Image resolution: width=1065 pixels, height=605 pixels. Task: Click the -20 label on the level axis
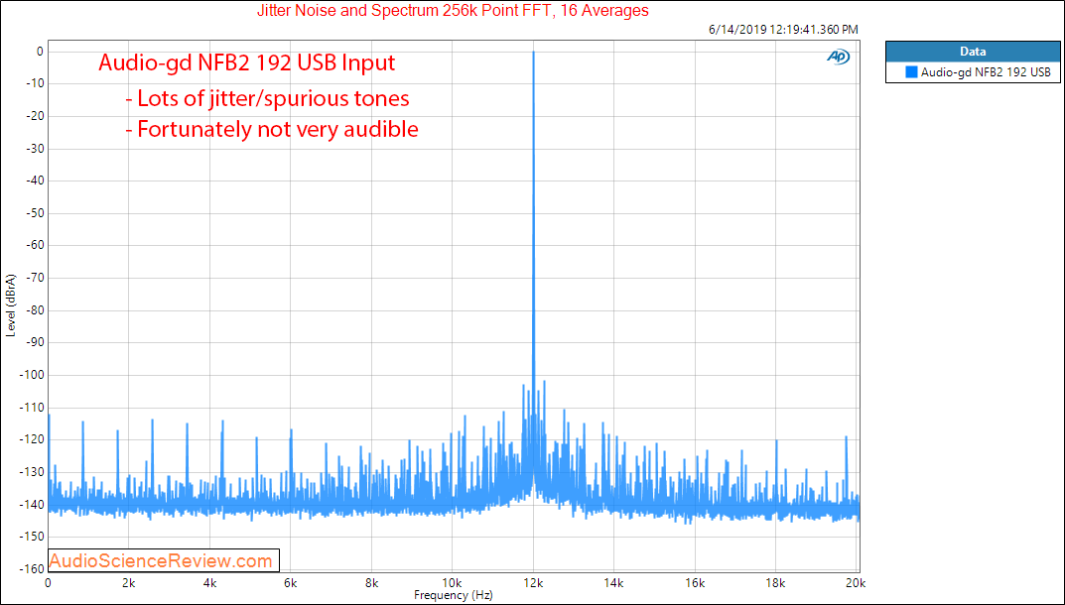pos(34,116)
